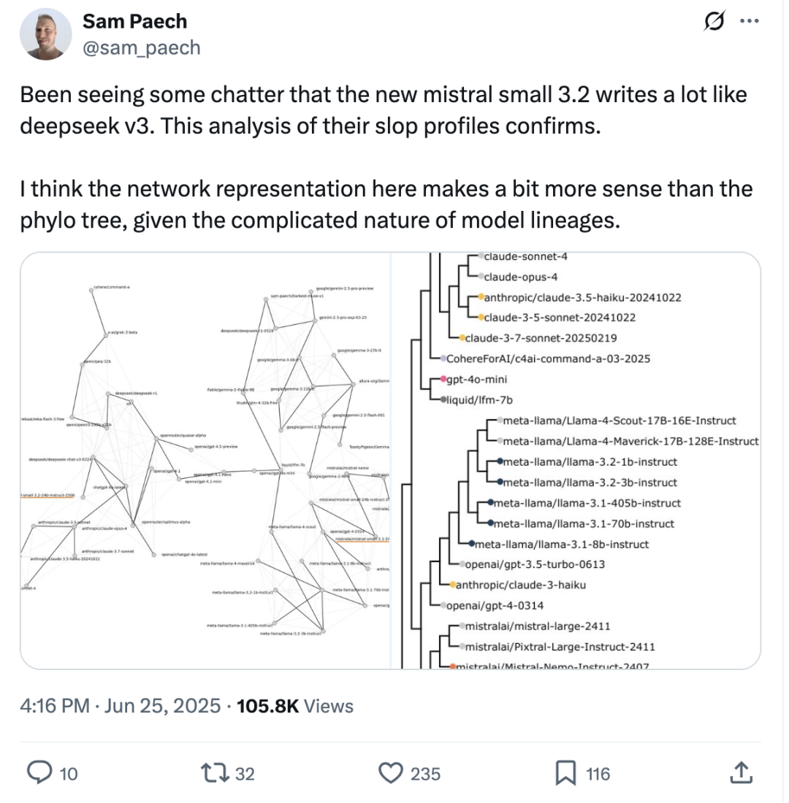Screen dimensions: 789x803
Task: Select the claude-3-7-sonnet-20250219 tree label
Action: (541, 338)
